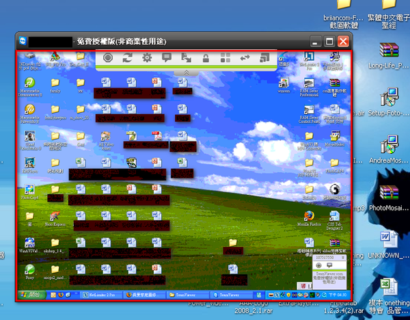The image size is (410, 320).
Task: Select the KMPlayer icon on remote desktop
Action: point(30,165)
